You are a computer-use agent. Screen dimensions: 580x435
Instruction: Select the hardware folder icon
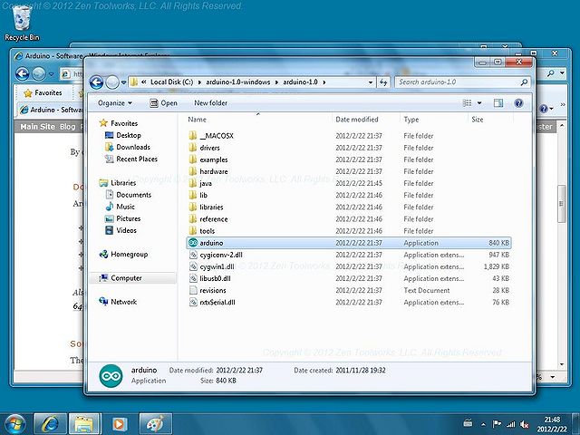point(193,171)
